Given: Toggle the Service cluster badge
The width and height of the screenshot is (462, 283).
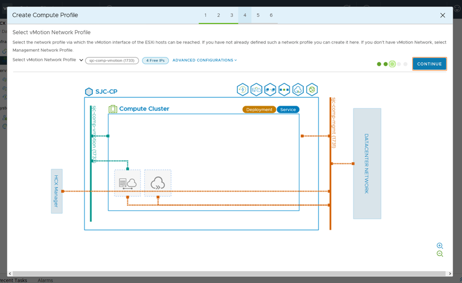Looking at the screenshot, I should tap(288, 109).
